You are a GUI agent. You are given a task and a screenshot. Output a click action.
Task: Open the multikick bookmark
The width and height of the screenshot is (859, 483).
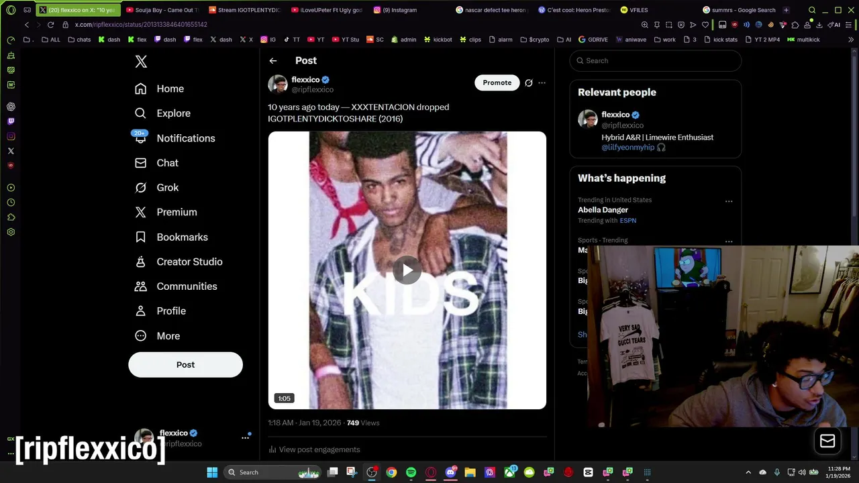point(803,40)
